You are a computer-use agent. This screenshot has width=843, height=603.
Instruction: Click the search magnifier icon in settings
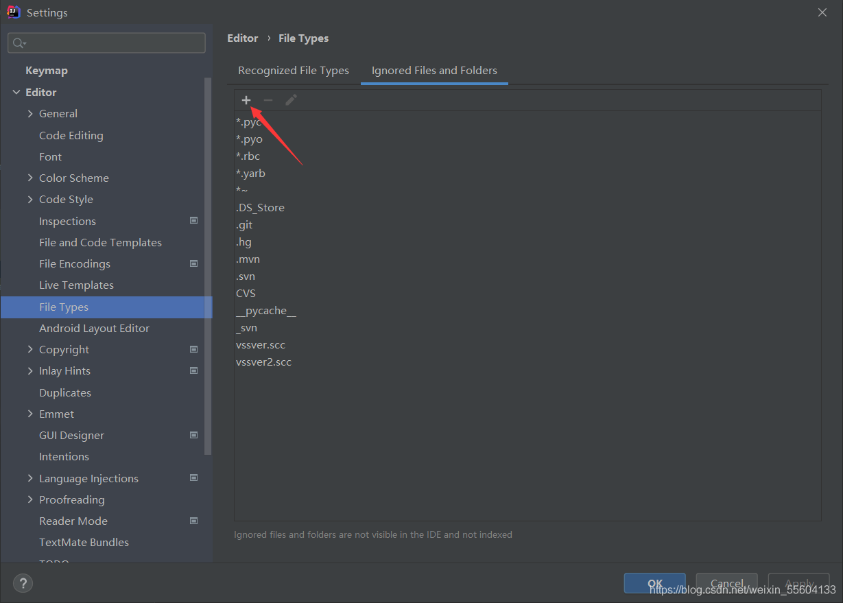19,43
